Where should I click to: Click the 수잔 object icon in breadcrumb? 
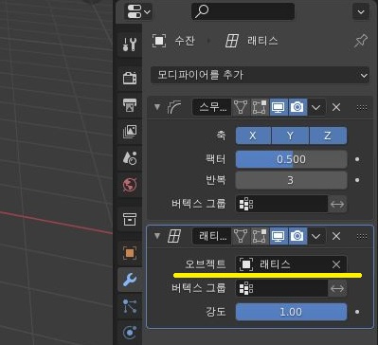tap(159, 41)
